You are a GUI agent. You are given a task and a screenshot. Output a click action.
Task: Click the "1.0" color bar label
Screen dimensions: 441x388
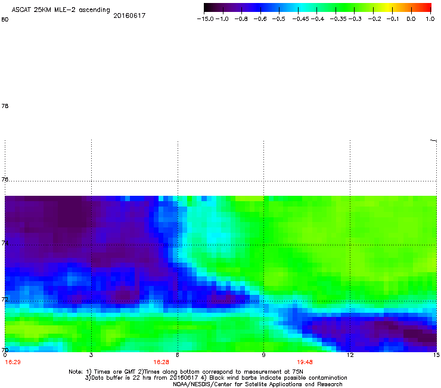pyautogui.click(x=430, y=19)
